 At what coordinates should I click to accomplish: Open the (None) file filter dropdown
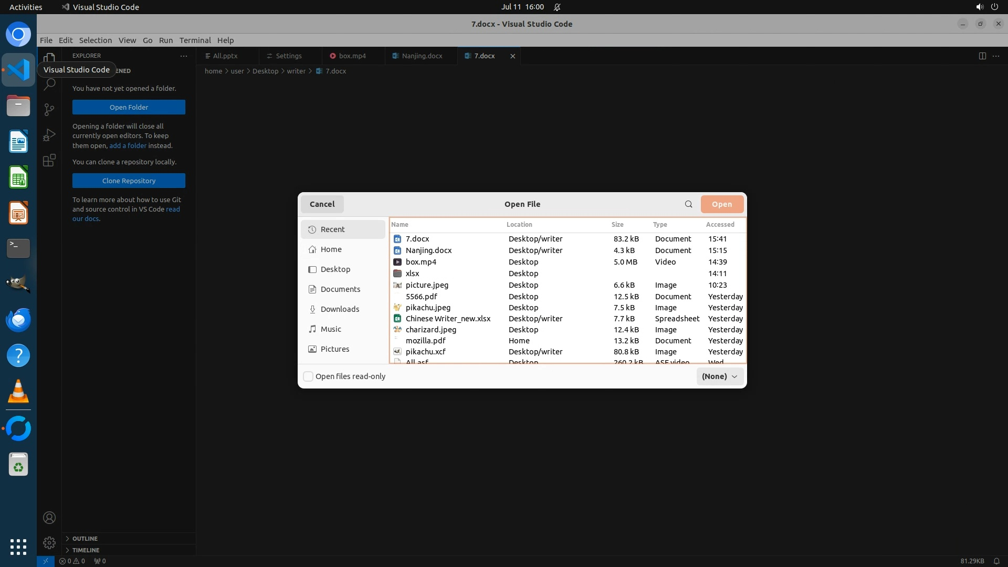pyautogui.click(x=719, y=376)
